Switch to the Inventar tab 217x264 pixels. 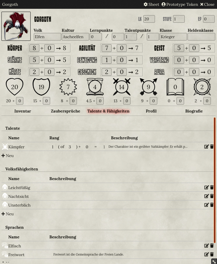(23, 111)
